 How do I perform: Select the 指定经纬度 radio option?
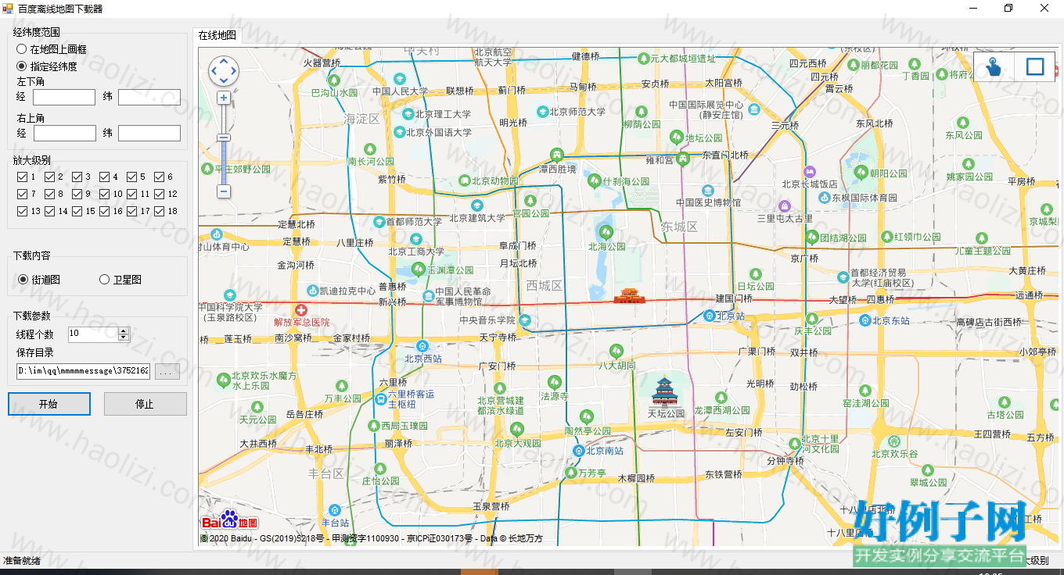click(x=47, y=66)
